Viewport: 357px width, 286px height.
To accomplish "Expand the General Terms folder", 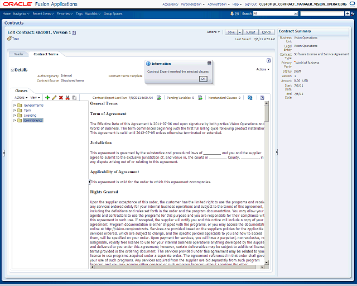I will tap(15, 105).
